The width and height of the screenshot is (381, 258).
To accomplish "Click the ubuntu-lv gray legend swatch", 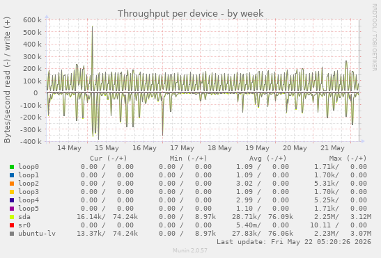I will tap(12, 234).
